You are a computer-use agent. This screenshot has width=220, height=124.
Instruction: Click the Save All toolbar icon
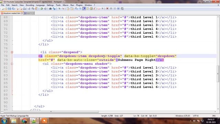point(13,9)
